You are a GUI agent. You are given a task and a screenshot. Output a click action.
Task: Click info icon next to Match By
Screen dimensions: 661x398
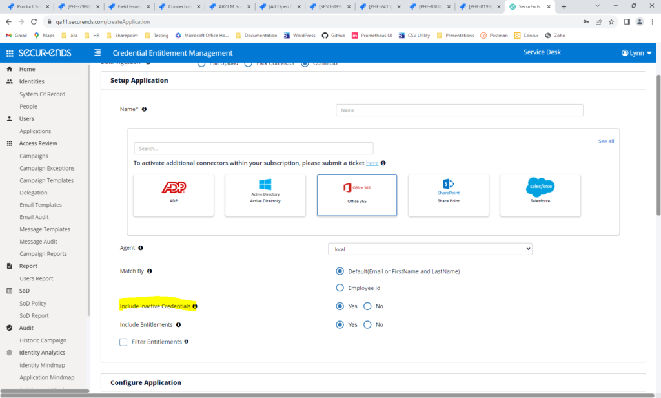point(150,271)
